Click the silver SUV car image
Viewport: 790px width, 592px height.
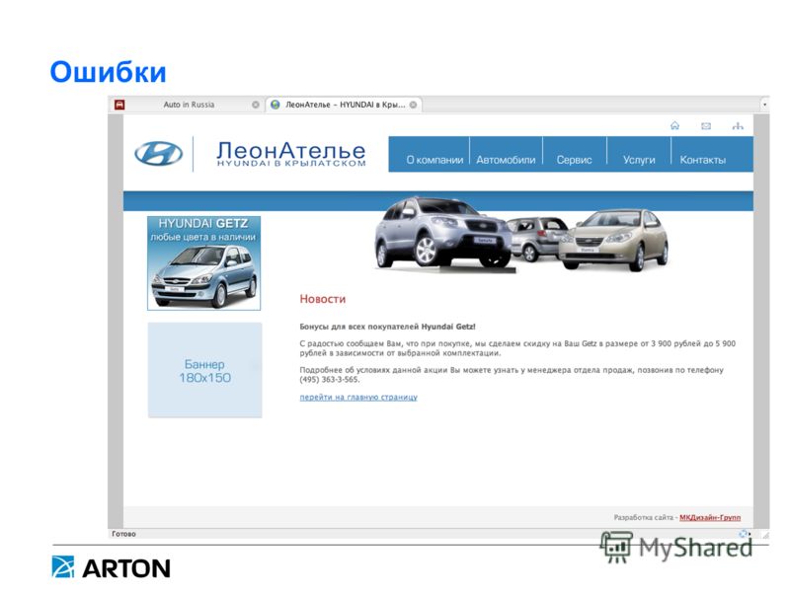[443, 233]
